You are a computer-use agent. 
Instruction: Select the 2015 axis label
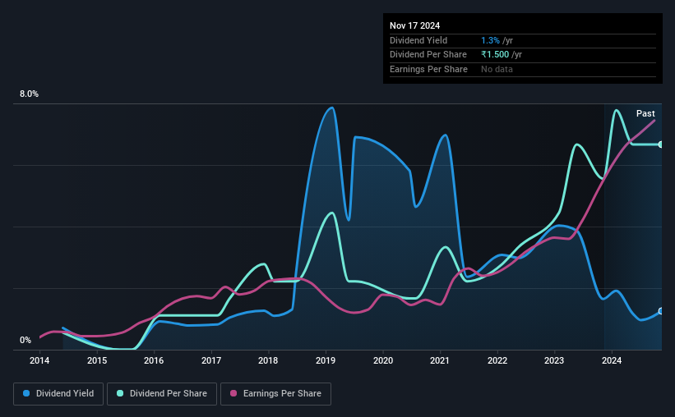[97, 360]
